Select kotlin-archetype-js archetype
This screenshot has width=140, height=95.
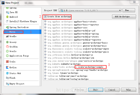[x=70, y=55]
